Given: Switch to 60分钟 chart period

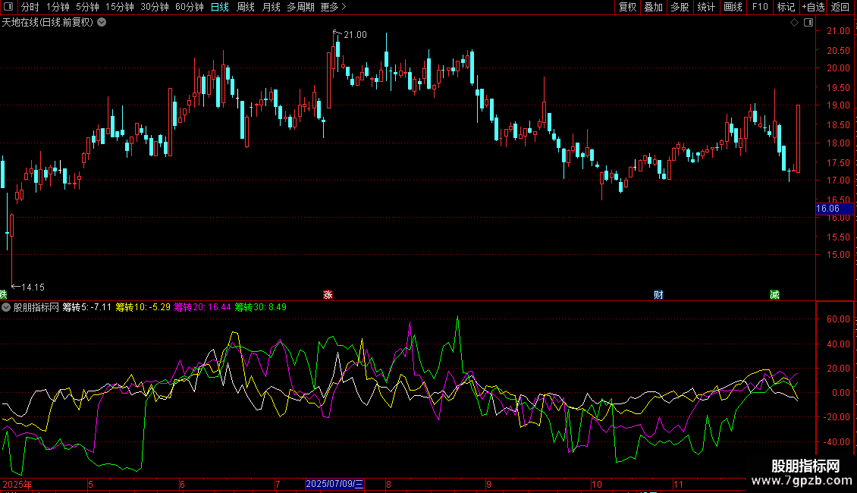Looking at the screenshot, I should tap(190, 7).
